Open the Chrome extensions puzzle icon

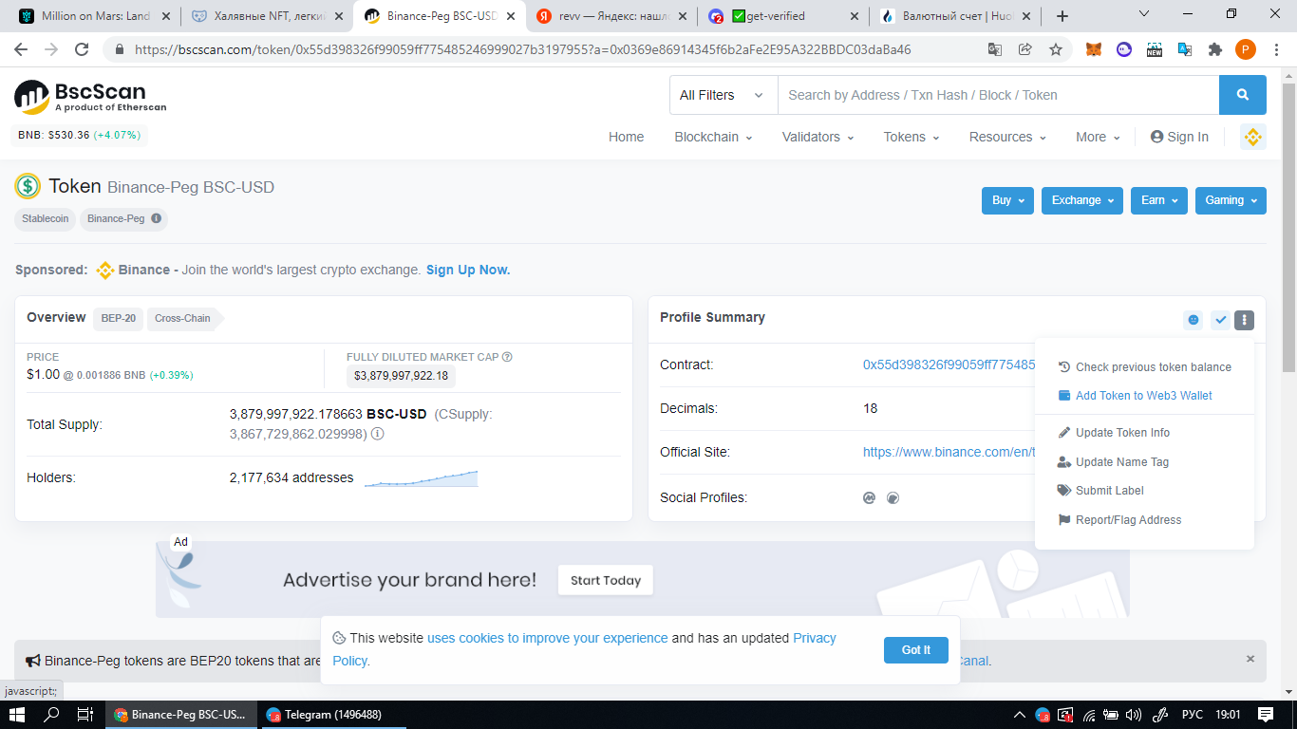point(1215,49)
